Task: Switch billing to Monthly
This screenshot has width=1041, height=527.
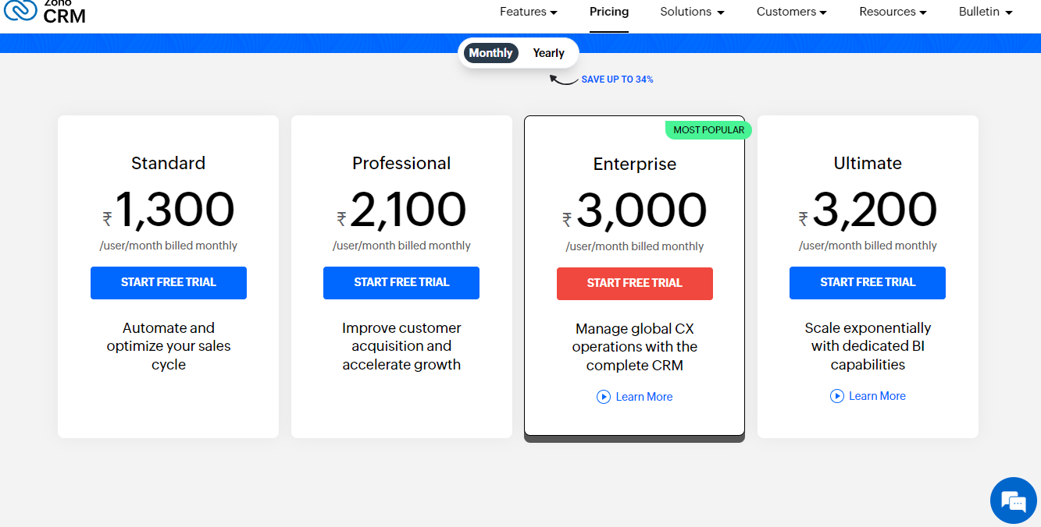Action: [x=491, y=53]
